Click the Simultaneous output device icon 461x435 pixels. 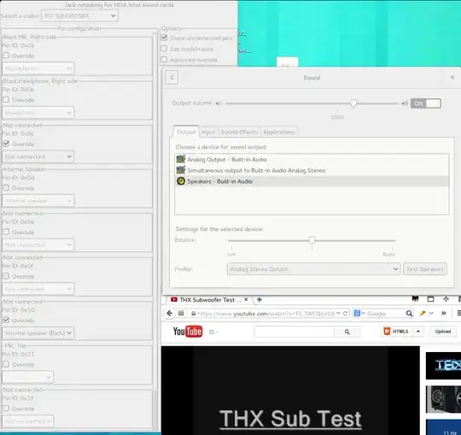pyautogui.click(x=180, y=170)
